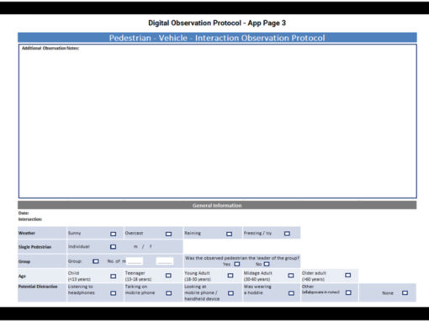Check Listening to headphones distraction
This screenshot has height=321, width=429.
click(x=114, y=293)
